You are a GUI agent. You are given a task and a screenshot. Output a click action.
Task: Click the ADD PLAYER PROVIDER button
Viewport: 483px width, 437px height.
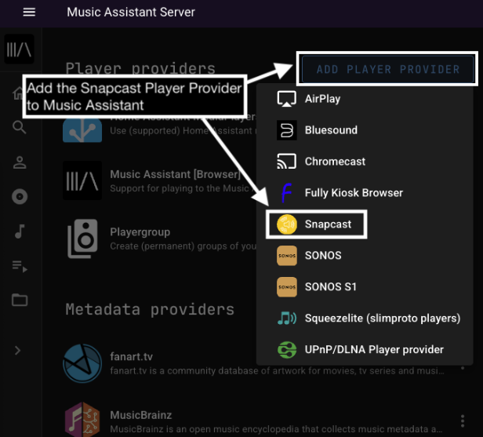tap(387, 69)
